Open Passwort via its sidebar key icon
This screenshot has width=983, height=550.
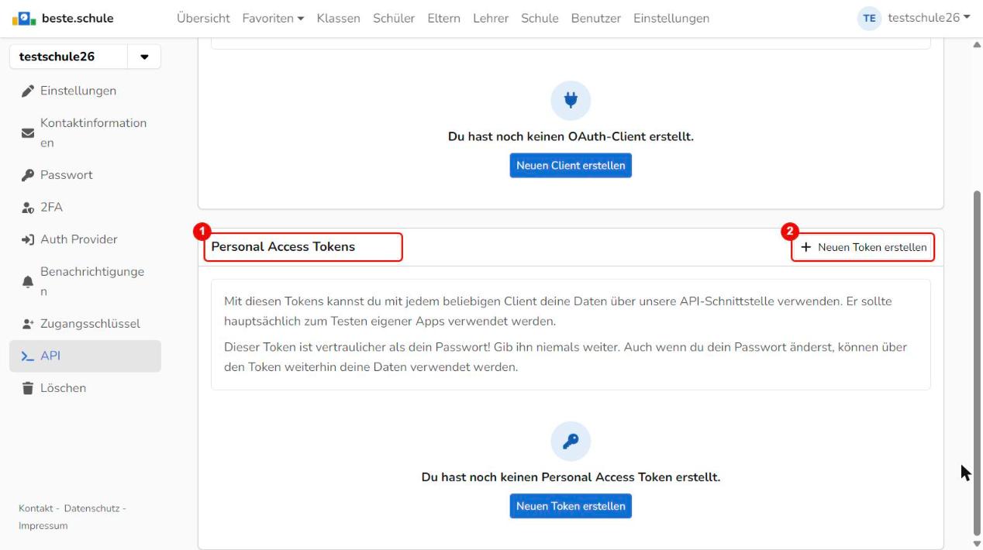(x=27, y=175)
